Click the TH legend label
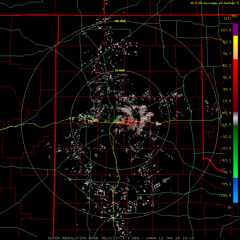 229,208
